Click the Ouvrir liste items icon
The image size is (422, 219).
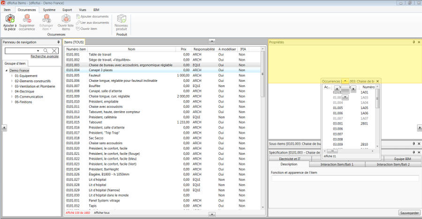point(66,19)
